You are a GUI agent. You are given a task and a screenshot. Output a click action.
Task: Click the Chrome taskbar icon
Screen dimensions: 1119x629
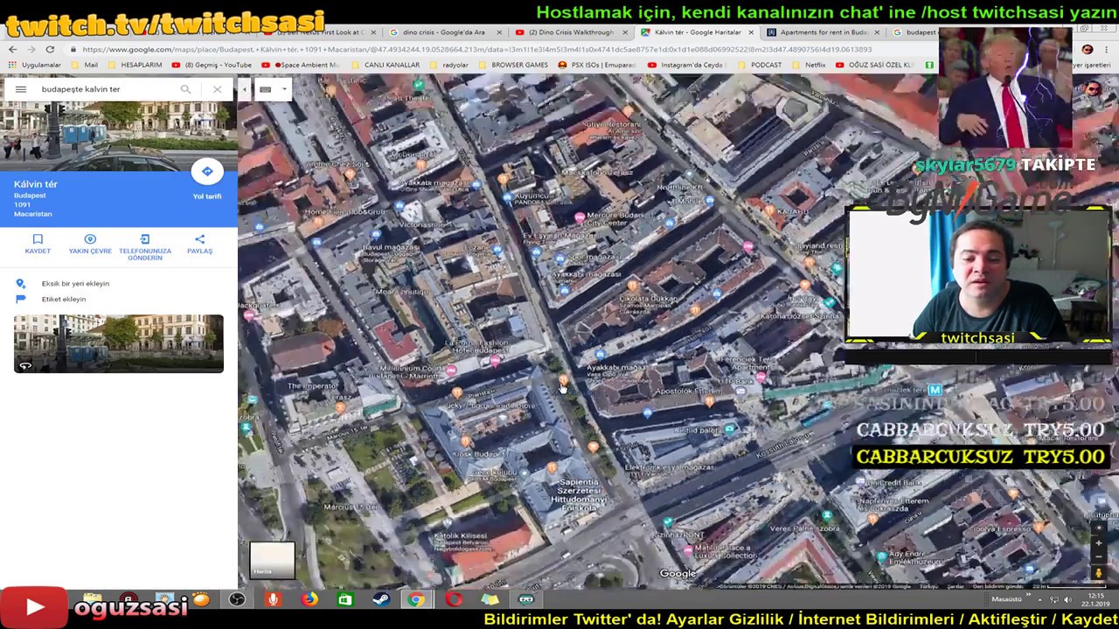coord(416,599)
